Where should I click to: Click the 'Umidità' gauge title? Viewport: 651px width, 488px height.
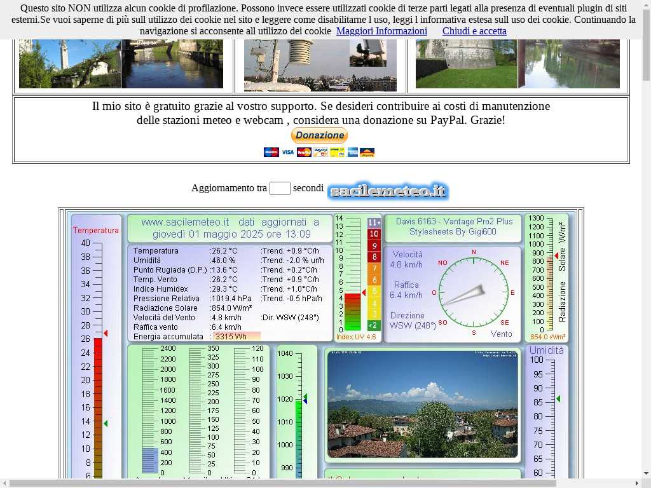tap(546, 351)
